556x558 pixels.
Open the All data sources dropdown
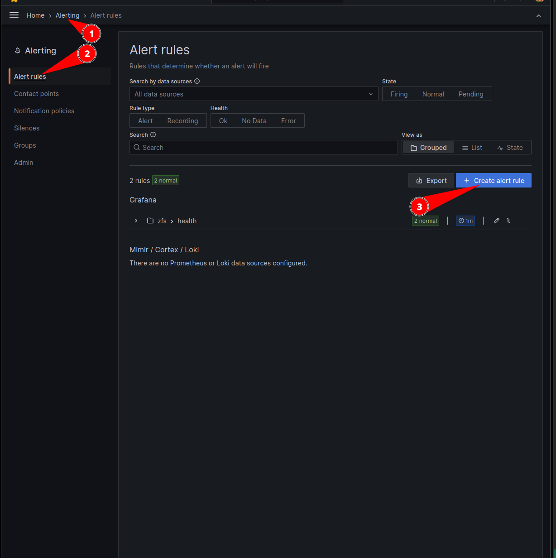[x=254, y=94]
